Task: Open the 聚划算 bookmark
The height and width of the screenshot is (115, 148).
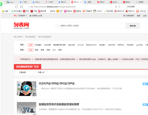Action: [42, 11]
